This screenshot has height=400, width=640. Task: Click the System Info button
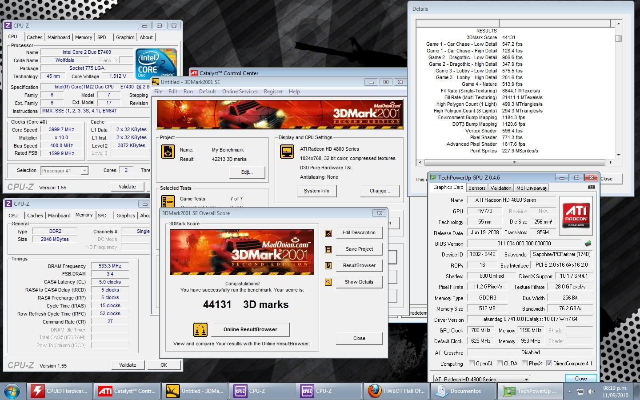(316, 191)
